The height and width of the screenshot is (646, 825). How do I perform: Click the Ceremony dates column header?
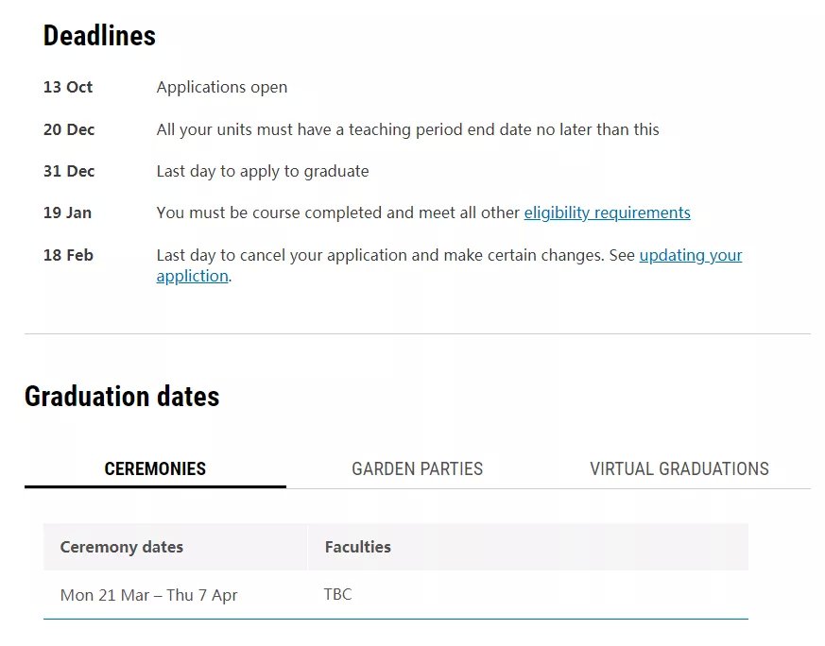coord(122,547)
